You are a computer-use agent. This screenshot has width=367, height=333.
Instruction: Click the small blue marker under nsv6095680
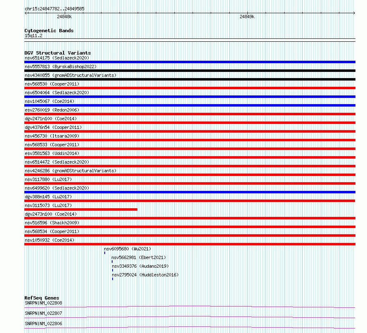point(105,253)
